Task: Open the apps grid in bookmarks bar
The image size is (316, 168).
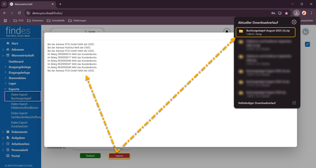Action: pyautogui.click(x=5, y=21)
